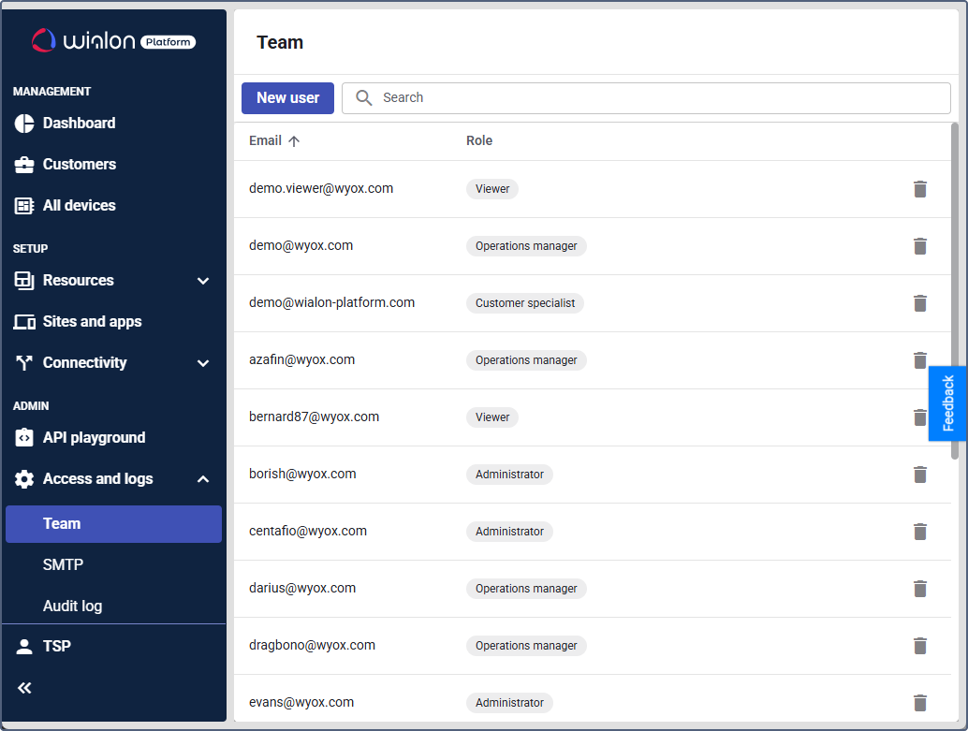Click the vertical scrollbar of user list

coord(954,291)
